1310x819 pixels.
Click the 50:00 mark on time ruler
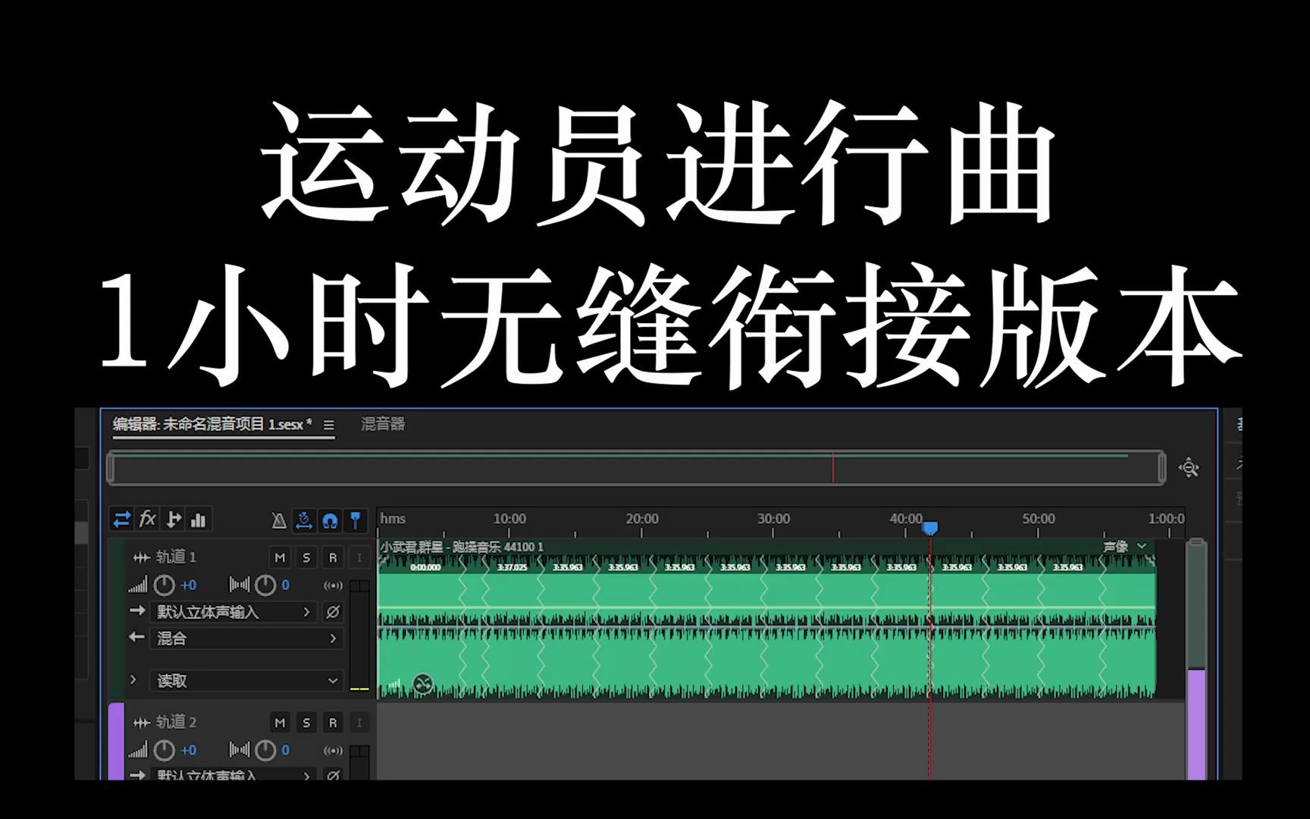(x=1039, y=519)
